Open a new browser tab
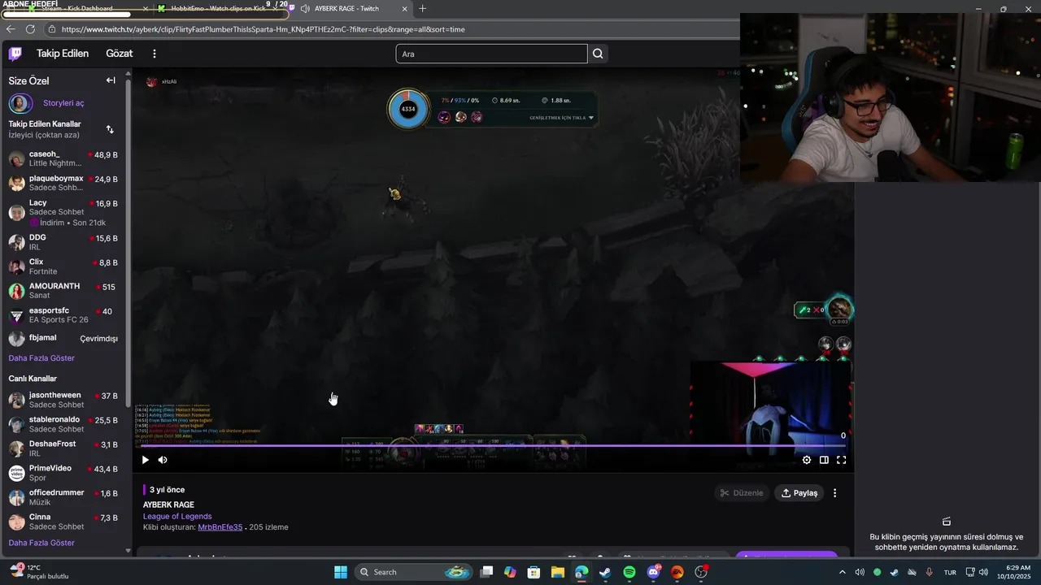The height and width of the screenshot is (585, 1041). tap(422, 9)
